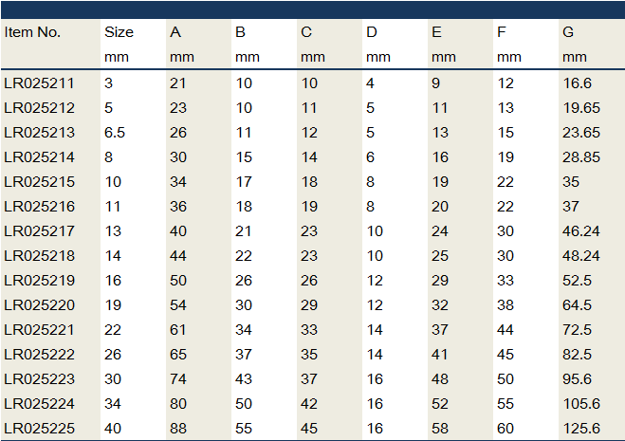625x441 pixels.
Task: Click item number LR025223
Action: tap(39, 379)
